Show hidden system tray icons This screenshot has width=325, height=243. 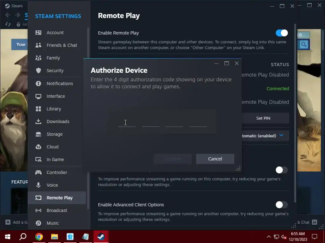[x=269, y=237]
